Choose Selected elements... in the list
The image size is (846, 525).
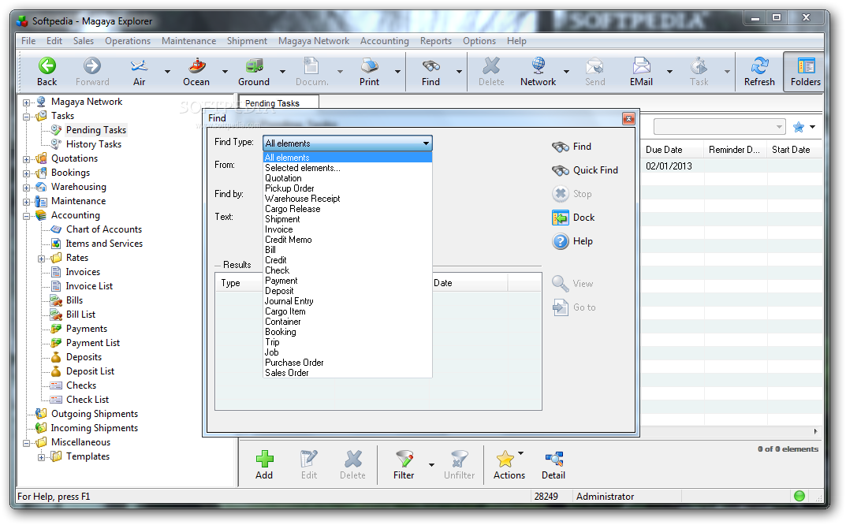348,168
